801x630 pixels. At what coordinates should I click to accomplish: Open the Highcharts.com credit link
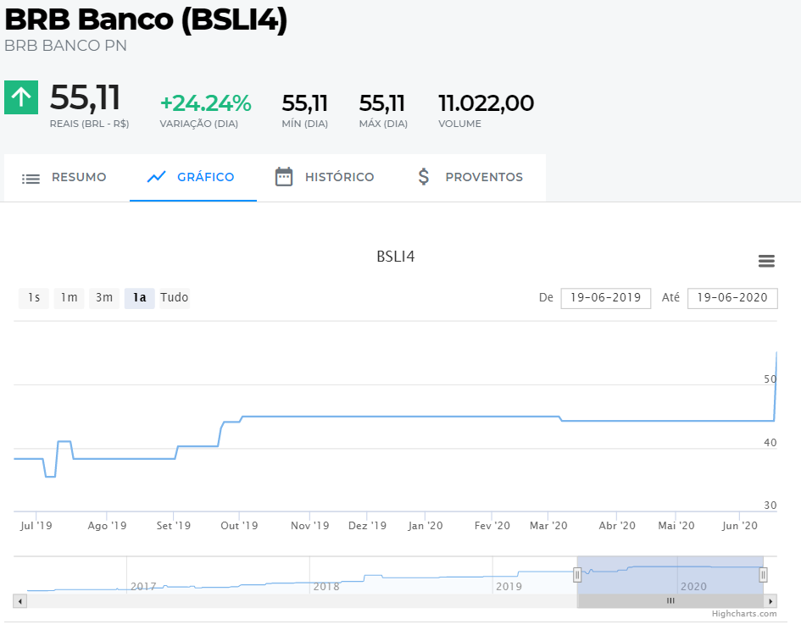pyautogui.click(x=744, y=614)
